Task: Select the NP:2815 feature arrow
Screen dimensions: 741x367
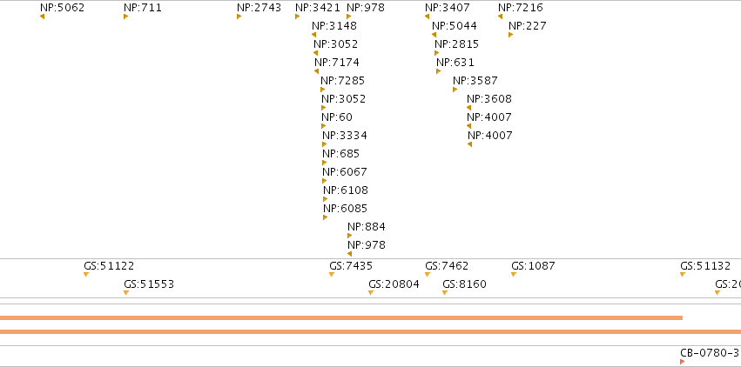Action: (x=436, y=53)
